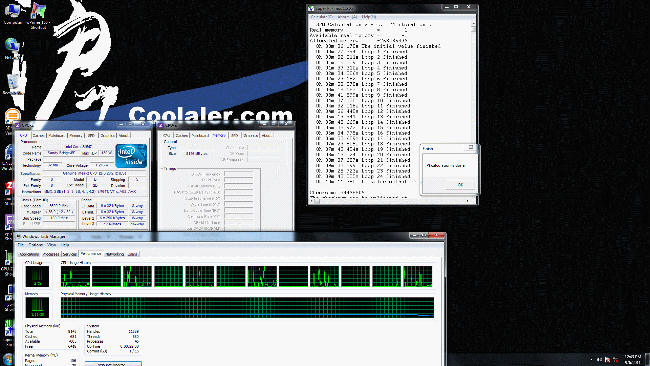Select the Graphics tab in left CPU-Z
650x366 pixels.
(x=108, y=136)
